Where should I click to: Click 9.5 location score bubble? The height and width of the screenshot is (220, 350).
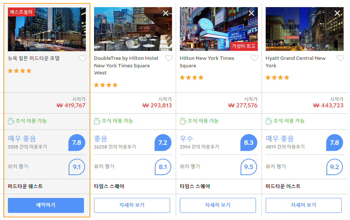pyautogui.click(x=249, y=167)
